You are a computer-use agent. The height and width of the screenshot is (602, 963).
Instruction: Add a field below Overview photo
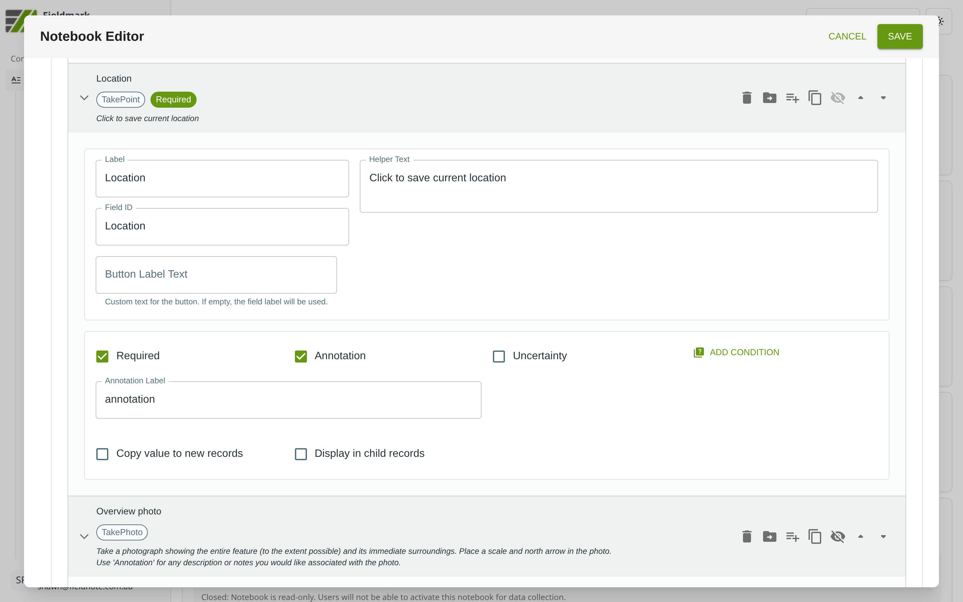click(x=792, y=537)
